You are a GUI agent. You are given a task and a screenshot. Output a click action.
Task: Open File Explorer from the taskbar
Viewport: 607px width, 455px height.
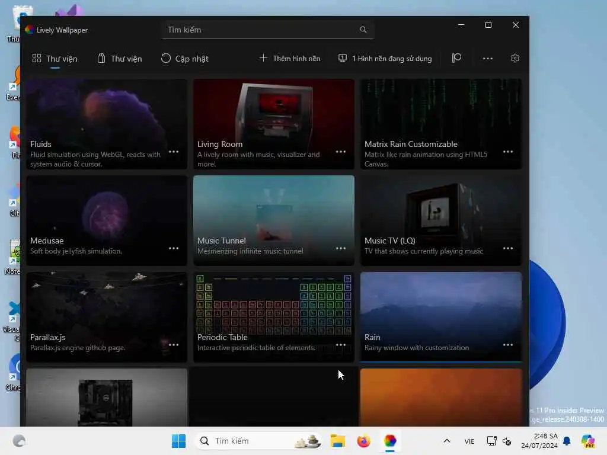[337, 441]
